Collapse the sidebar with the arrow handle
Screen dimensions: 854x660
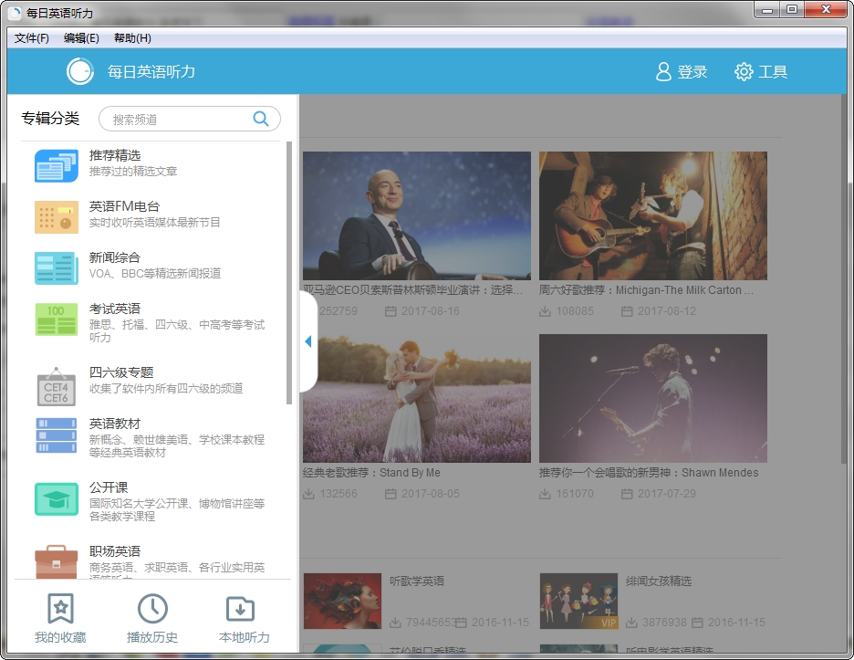point(307,341)
